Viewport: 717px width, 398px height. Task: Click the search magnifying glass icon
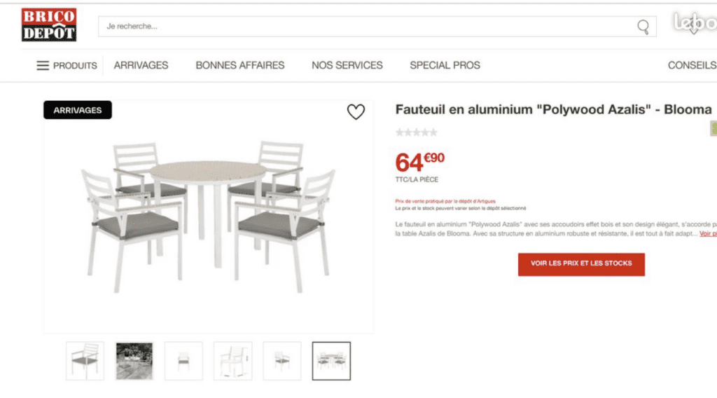[x=643, y=27]
